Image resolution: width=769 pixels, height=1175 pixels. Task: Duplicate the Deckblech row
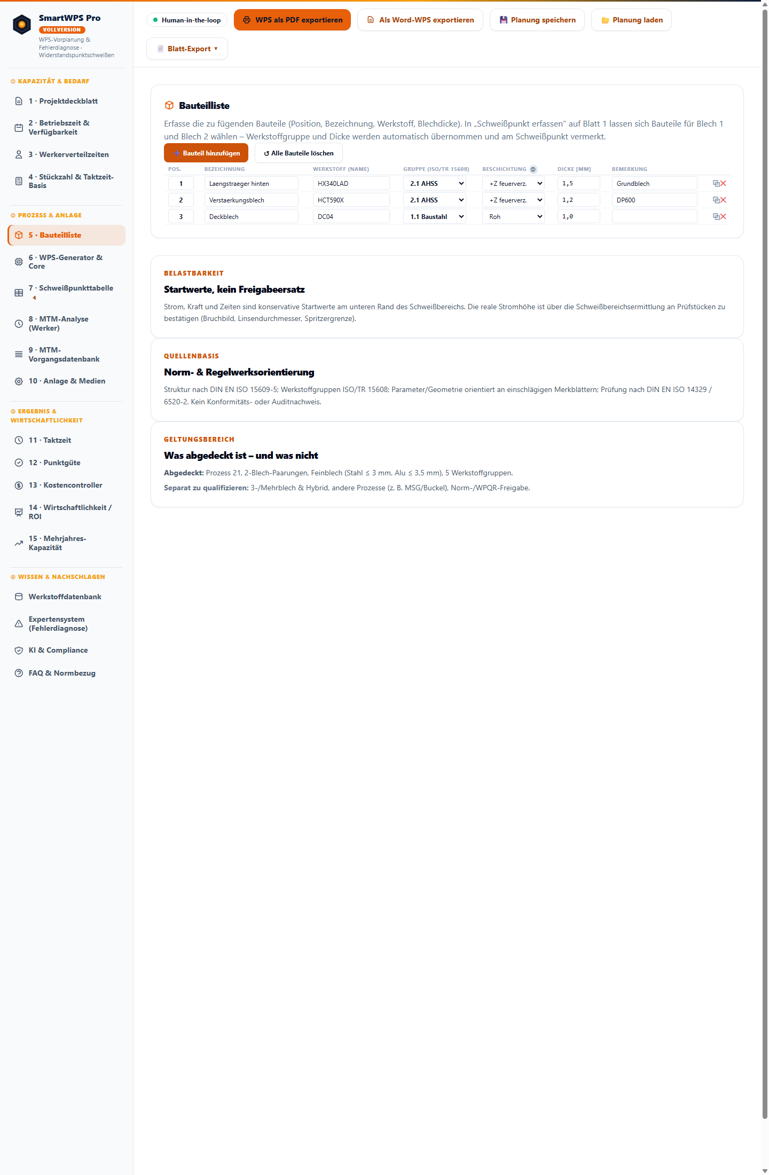coord(716,217)
